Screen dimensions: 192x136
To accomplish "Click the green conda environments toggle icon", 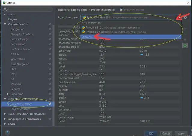I will point(185,46).
